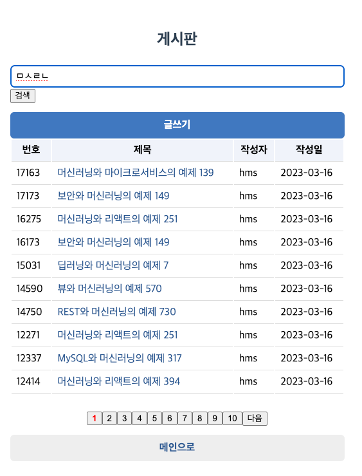
Task: Go to page 7
Action: [185, 418]
